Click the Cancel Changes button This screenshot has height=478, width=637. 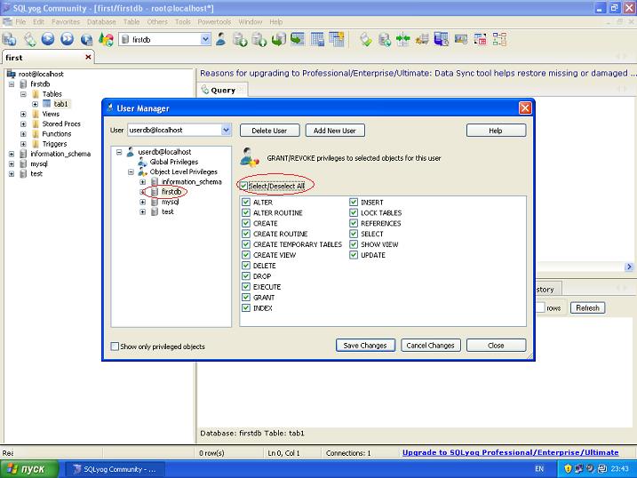pos(431,346)
